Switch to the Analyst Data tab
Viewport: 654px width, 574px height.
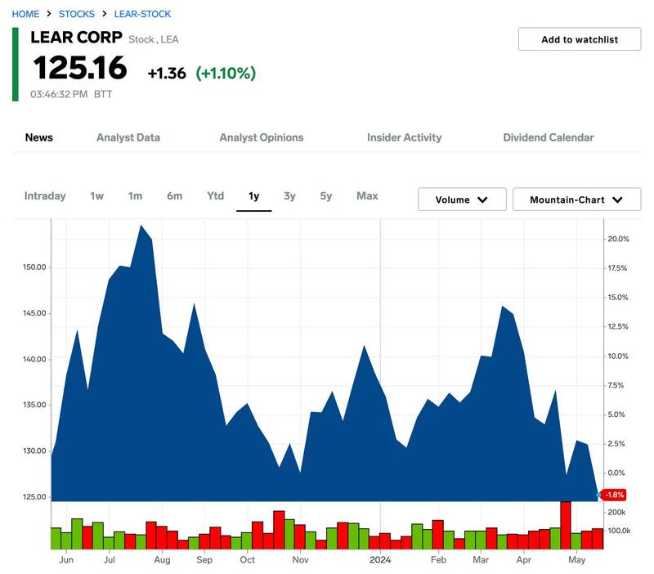(128, 137)
